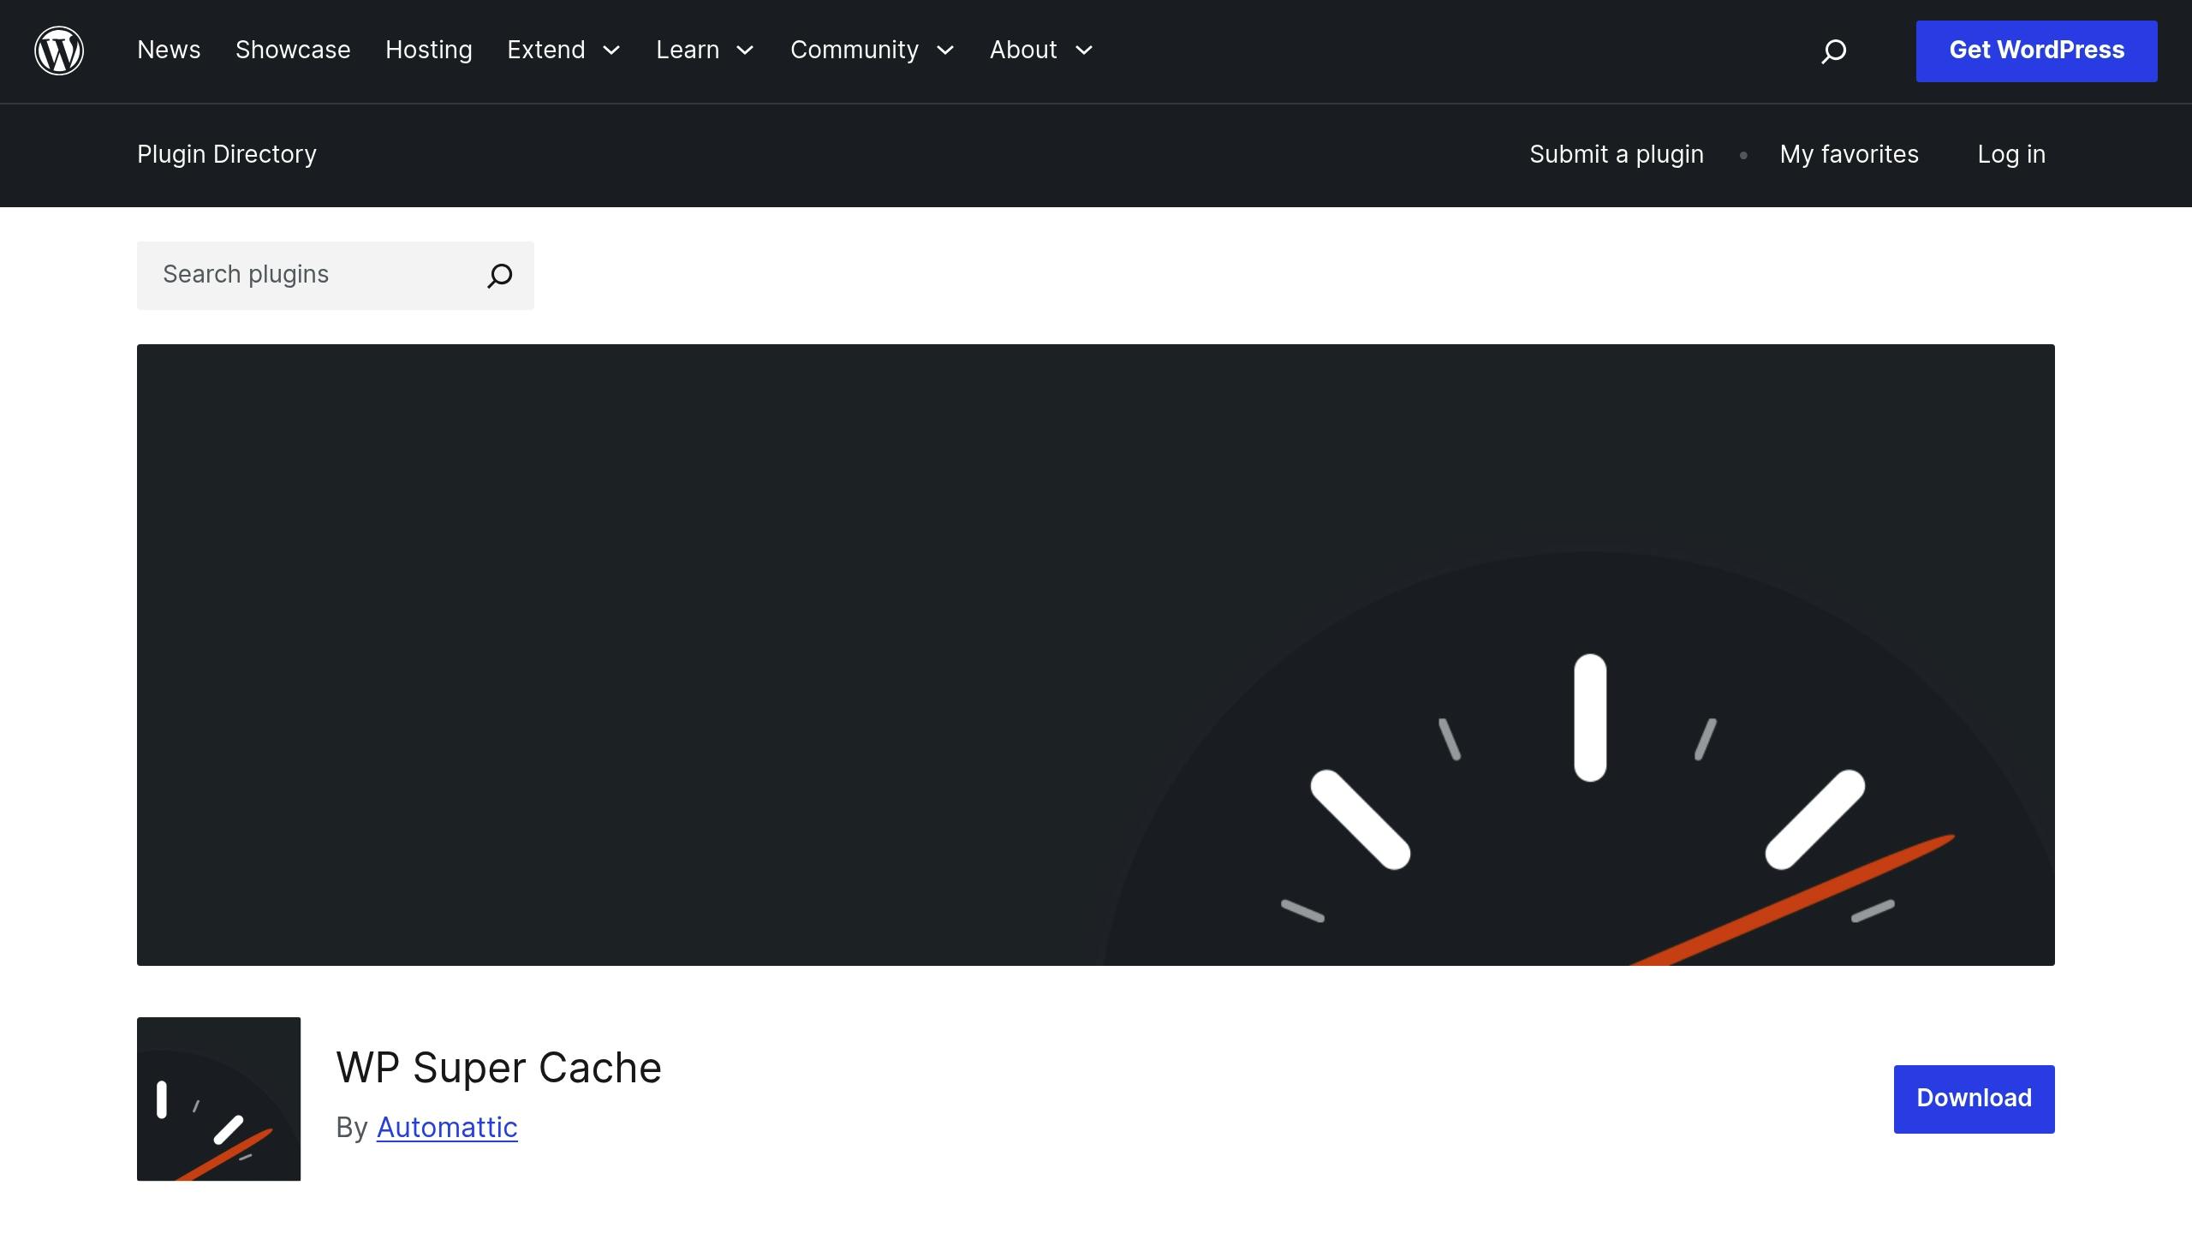Click the Get WordPress button

pyautogui.click(x=2036, y=51)
